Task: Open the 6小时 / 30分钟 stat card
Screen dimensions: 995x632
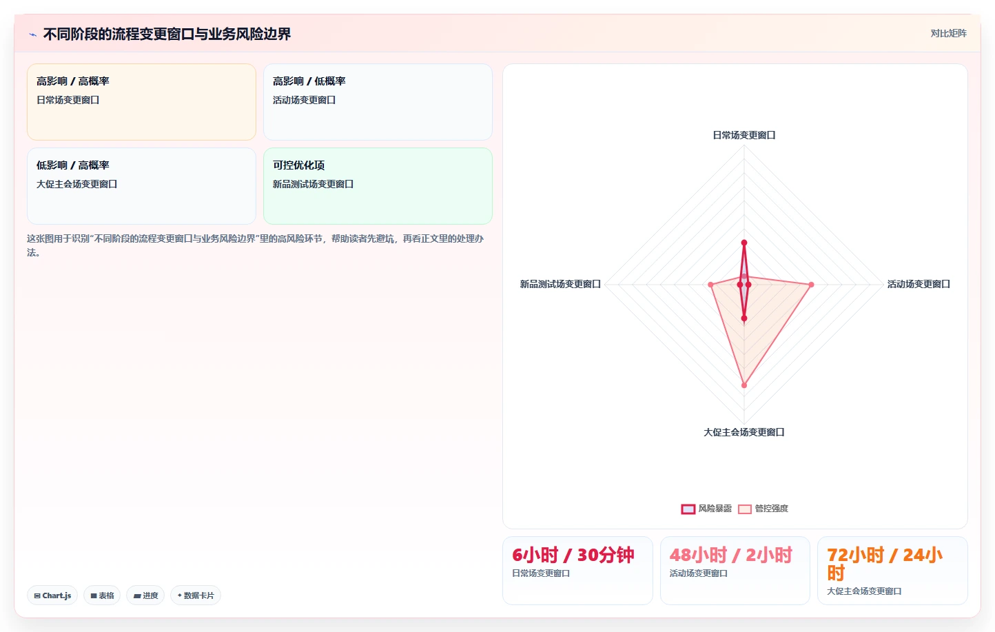Action: click(577, 571)
